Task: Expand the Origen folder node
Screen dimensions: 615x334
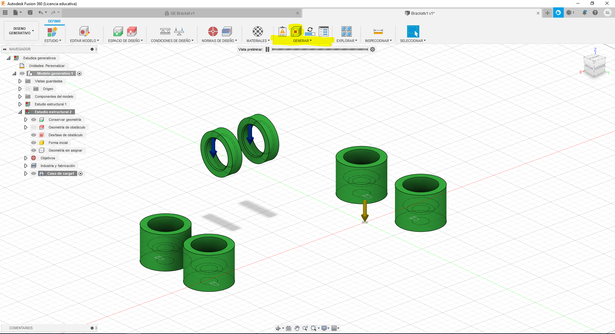Action: pyautogui.click(x=20, y=89)
